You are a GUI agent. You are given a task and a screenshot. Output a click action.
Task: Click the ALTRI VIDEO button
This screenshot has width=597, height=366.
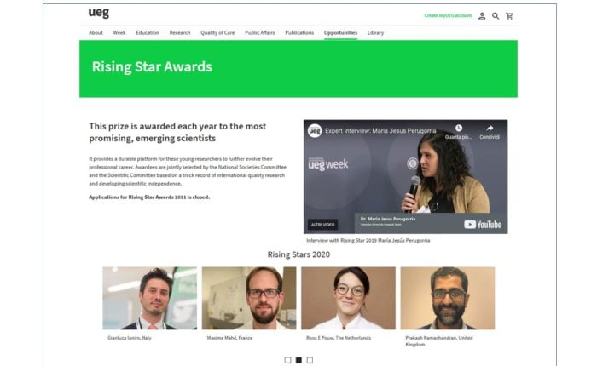point(323,225)
